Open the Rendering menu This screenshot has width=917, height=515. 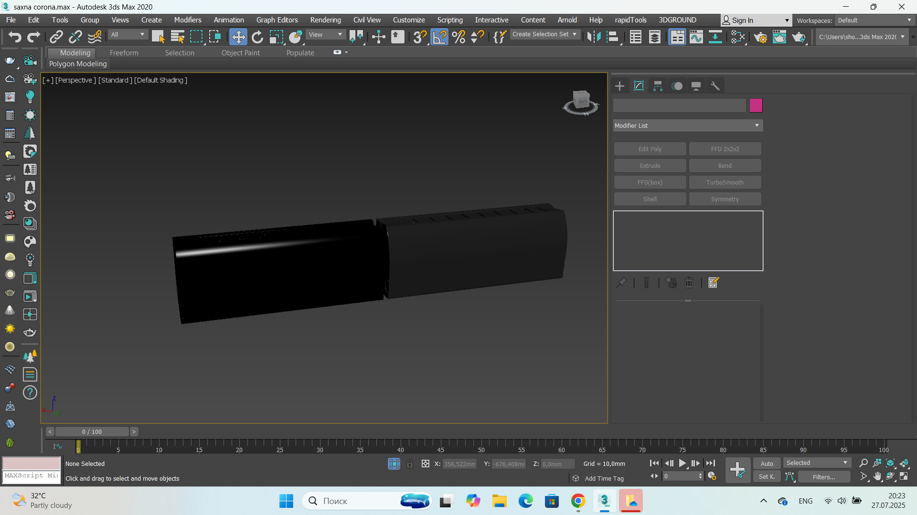(x=325, y=20)
